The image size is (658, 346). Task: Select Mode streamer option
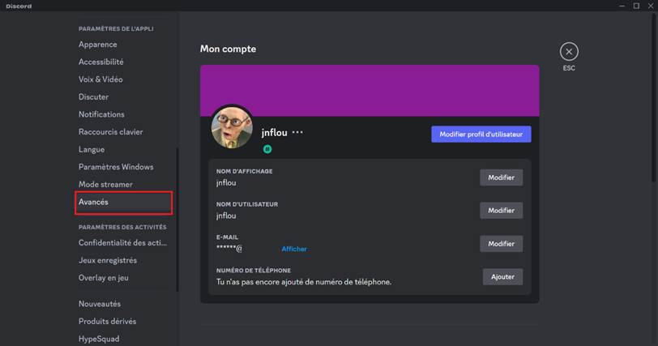pos(105,185)
